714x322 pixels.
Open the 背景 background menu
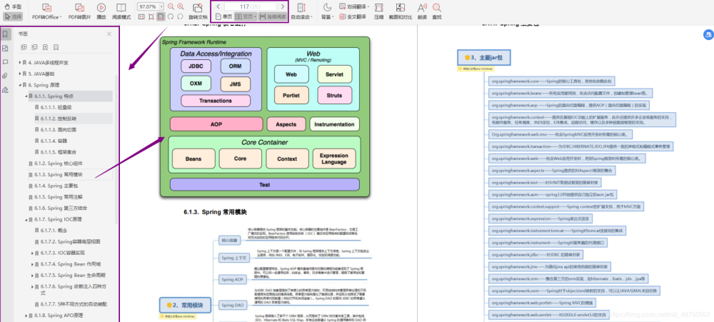[x=327, y=12]
